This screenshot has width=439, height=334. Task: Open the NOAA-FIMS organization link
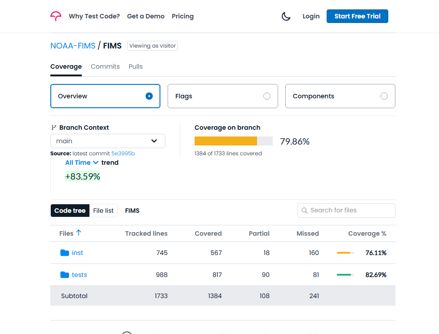[x=73, y=46]
